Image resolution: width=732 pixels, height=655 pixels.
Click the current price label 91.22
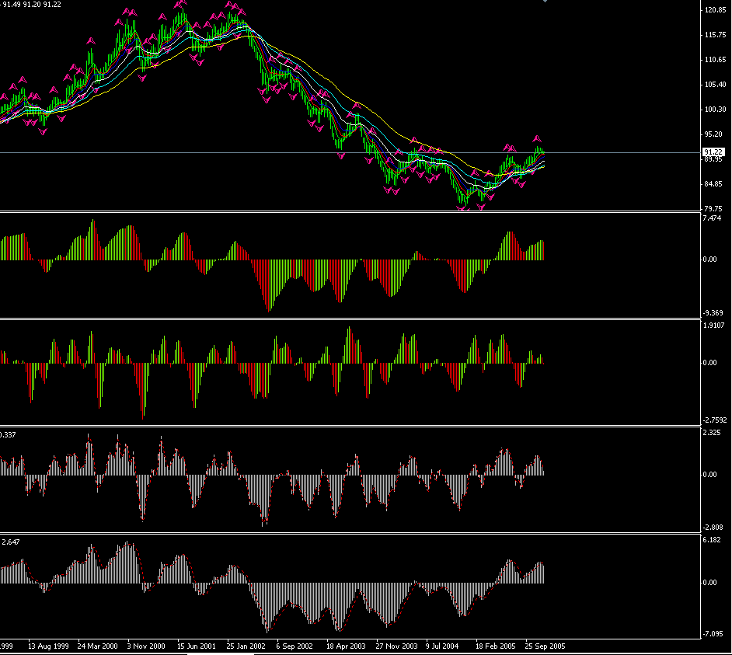pos(713,152)
